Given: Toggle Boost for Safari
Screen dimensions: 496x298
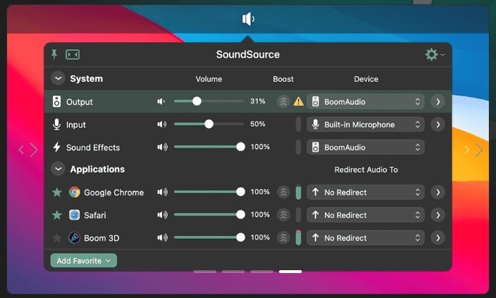Looking at the screenshot, I should coord(283,215).
